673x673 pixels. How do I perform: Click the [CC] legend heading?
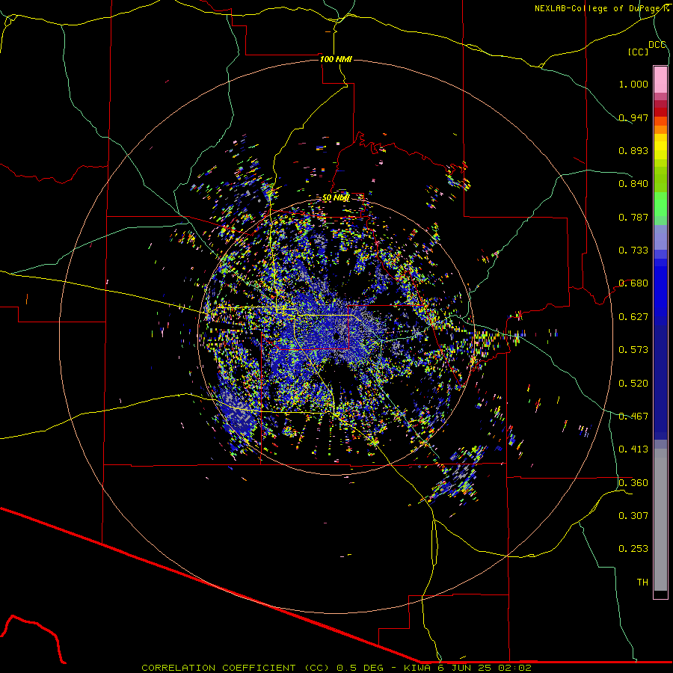[x=638, y=52]
